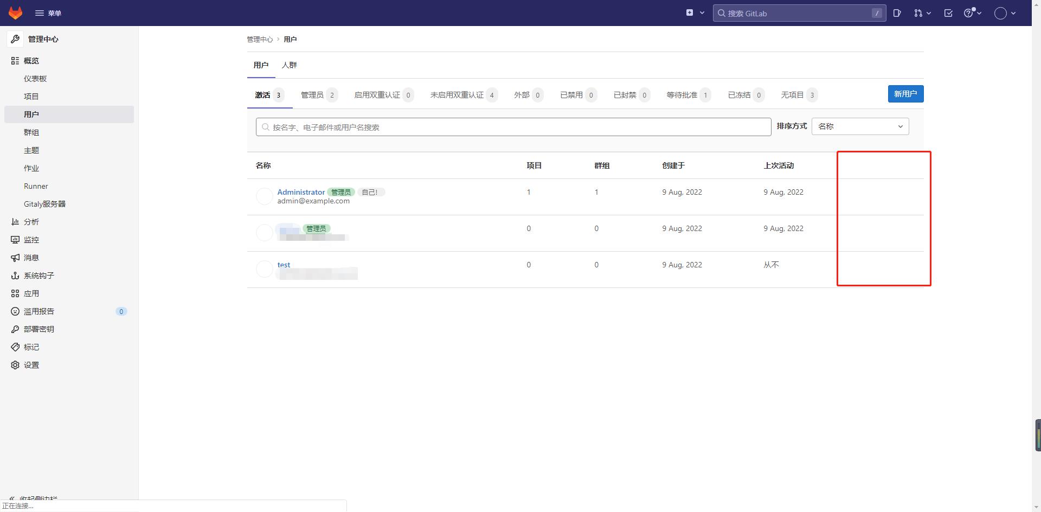Select the 无项目 filter tab
Screen dimensions: 1041x512
click(799, 95)
